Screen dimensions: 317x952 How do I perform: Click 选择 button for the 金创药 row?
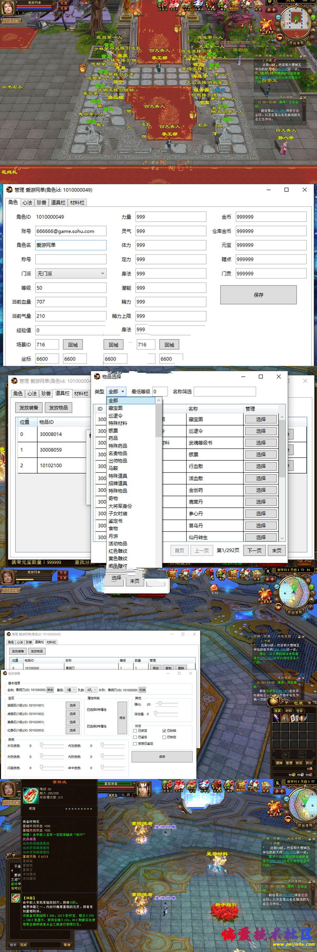[261, 490]
